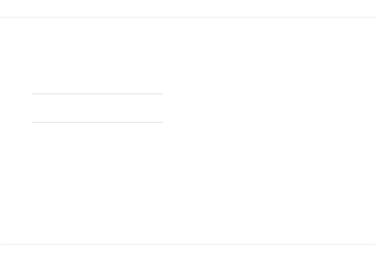
Task: Click left end of the lower short line
Action: (33, 122)
